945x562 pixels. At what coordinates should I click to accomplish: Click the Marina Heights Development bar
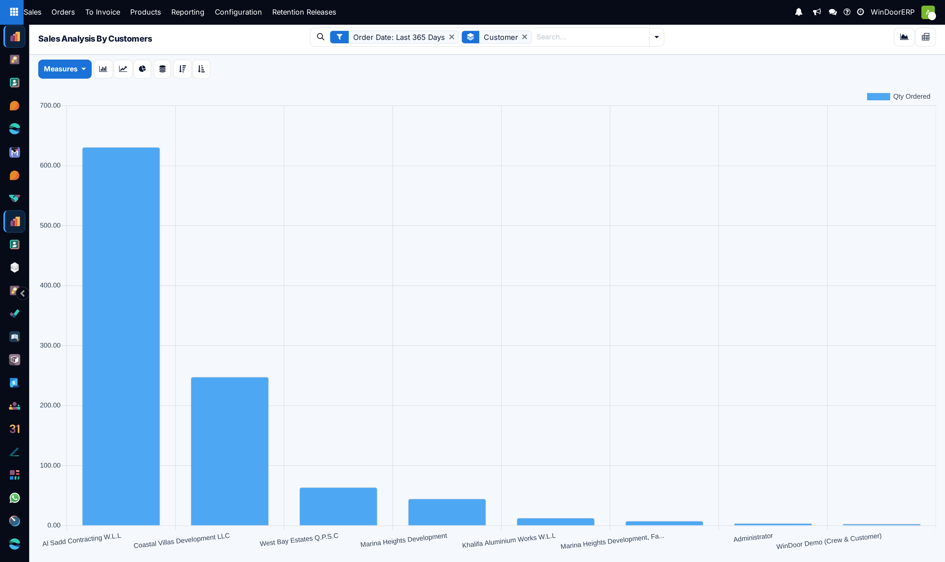(x=447, y=512)
